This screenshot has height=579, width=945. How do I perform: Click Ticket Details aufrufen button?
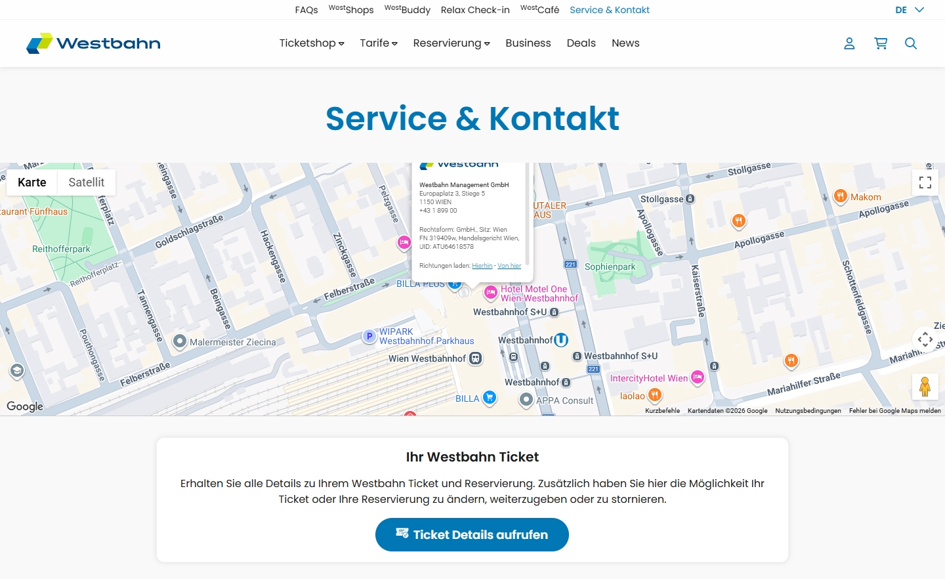coord(472,534)
